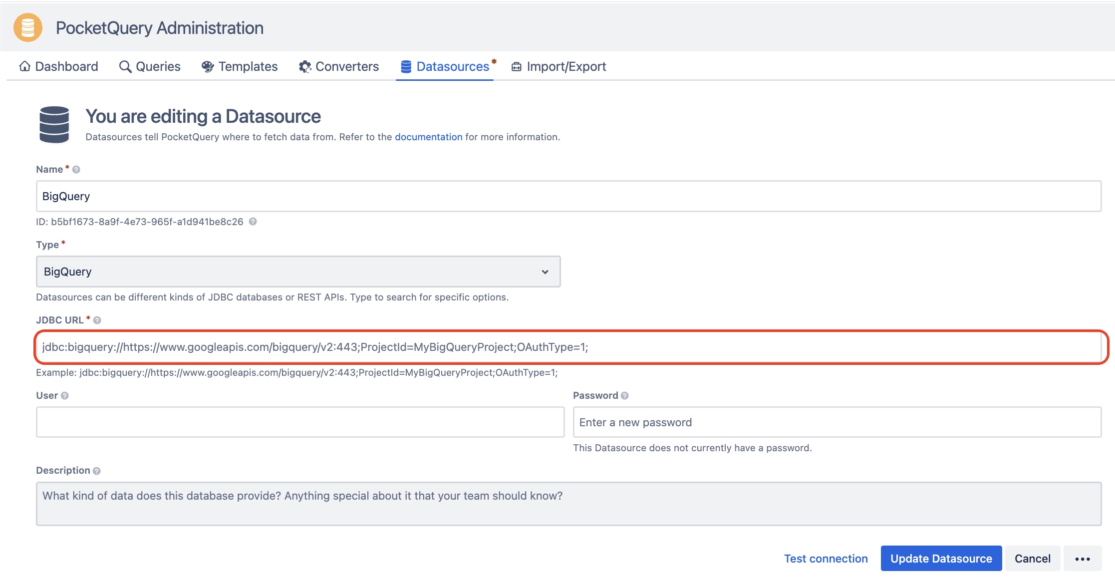
Task: Click the Type dropdown chevron arrow
Action: (x=545, y=272)
